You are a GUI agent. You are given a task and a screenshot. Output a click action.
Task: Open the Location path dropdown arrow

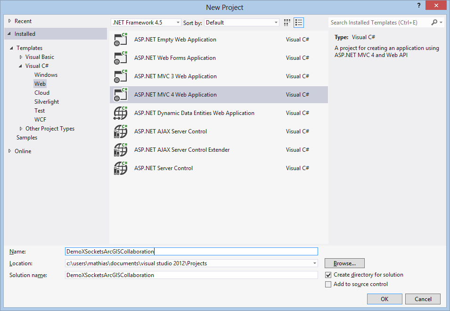tap(315, 263)
